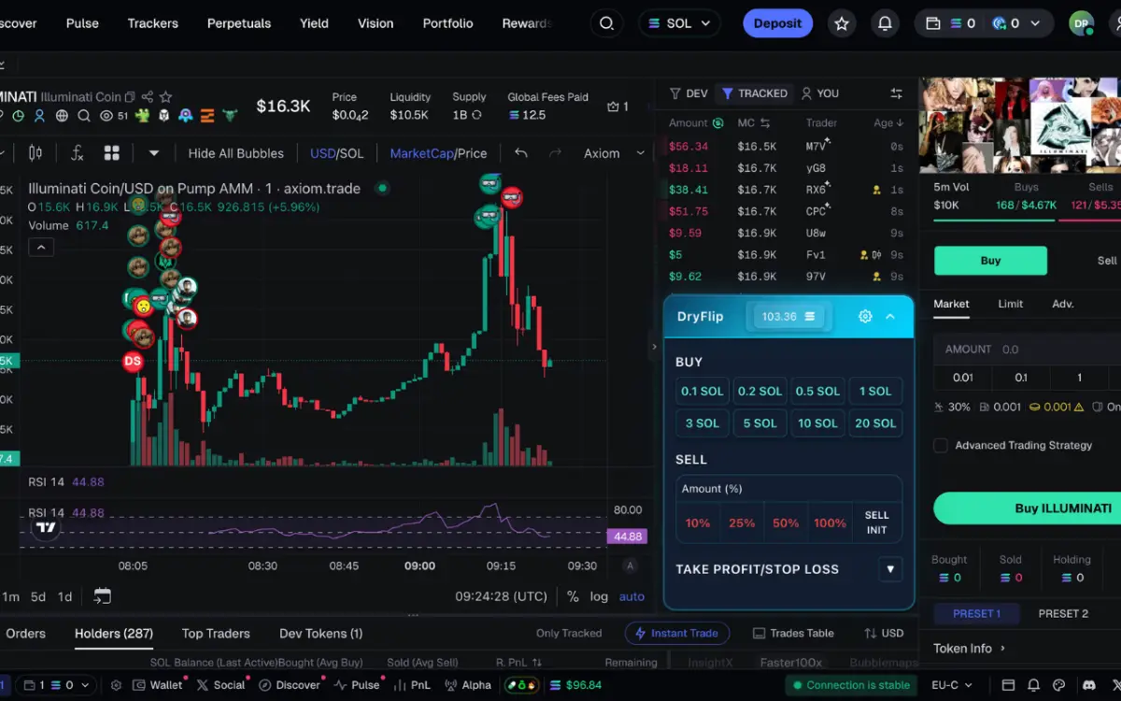The height and width of the screenshot is (701, 1121).
Task: Toggle percent scale on chart
Action: pos(573,596)
